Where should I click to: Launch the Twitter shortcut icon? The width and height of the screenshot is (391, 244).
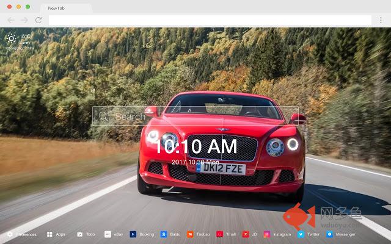[301, 234]
